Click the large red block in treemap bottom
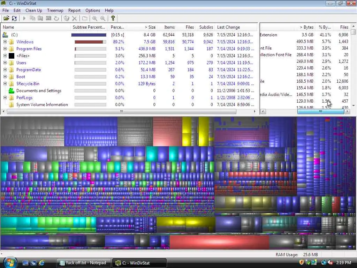This screenshot has width=357, height=268. click(x=220, y=242)
